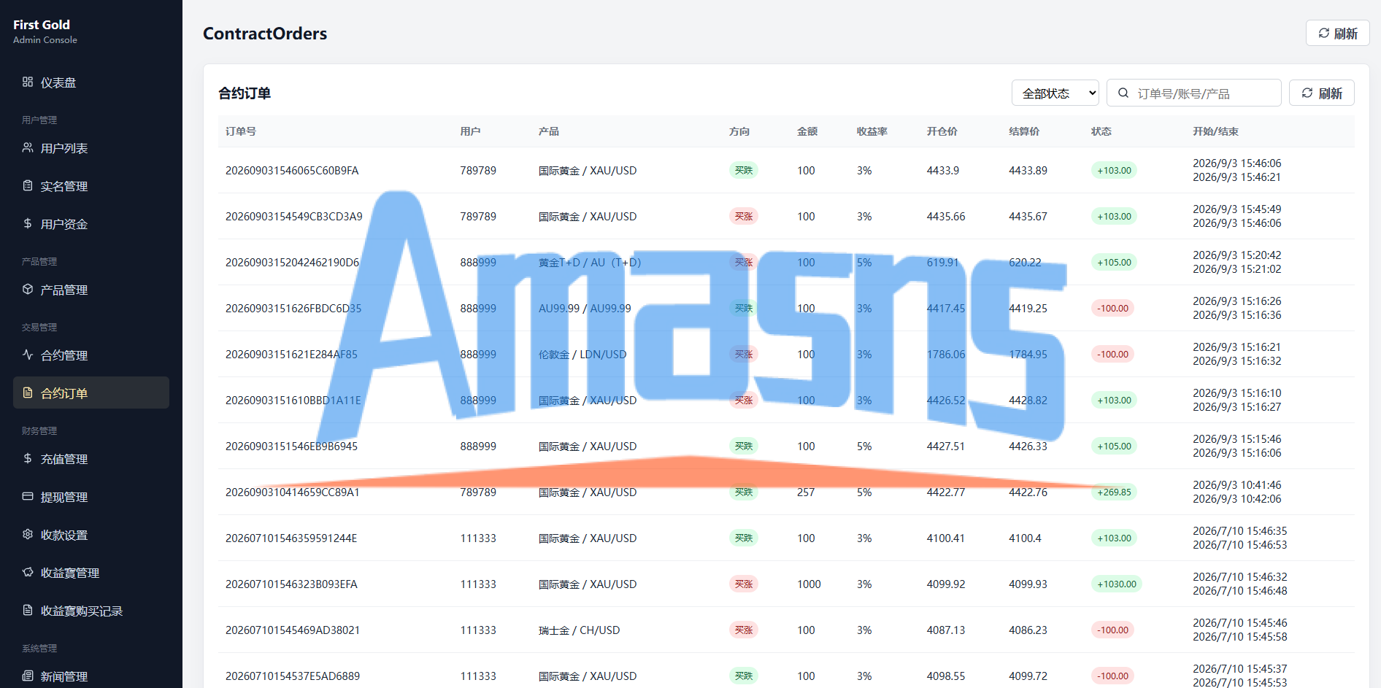Go to 产品管理 page
Image resolution: width=1381 pixels, height=688 pixels.
pos(91,290)
